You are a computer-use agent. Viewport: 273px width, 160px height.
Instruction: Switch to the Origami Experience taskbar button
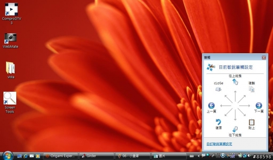point(61,156)
